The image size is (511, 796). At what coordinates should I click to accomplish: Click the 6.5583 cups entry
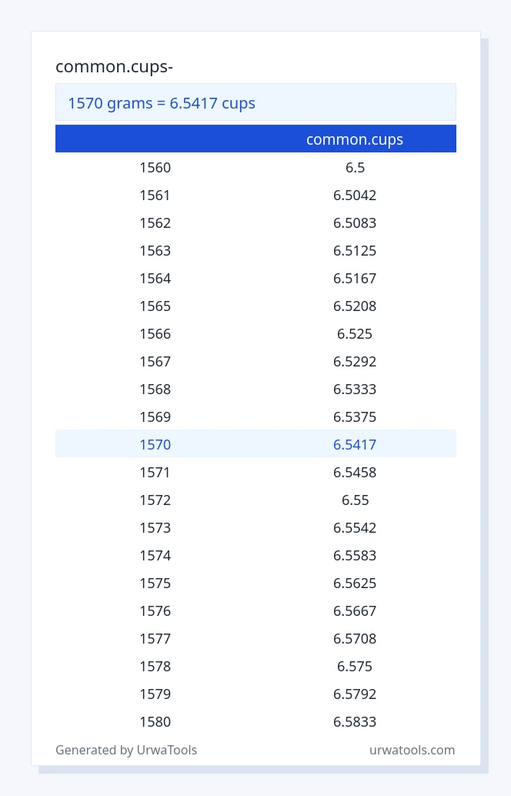point(355,555)
